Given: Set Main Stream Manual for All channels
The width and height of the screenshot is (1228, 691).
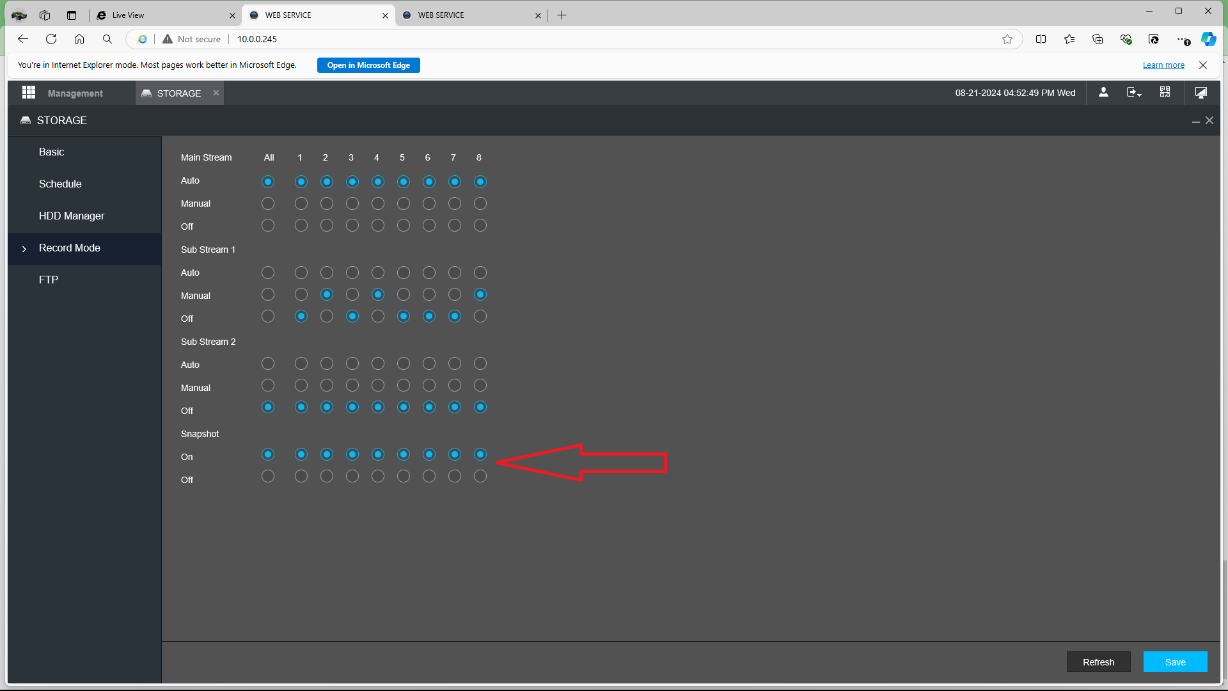Looking at the screenshot, I should 268,203.
